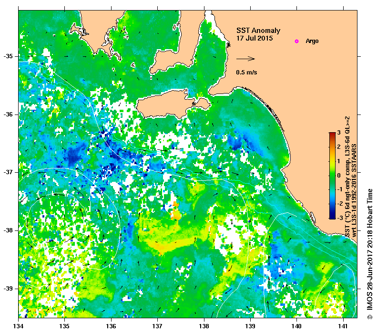Click the longitude axis label '138'

tap(204, 326)
